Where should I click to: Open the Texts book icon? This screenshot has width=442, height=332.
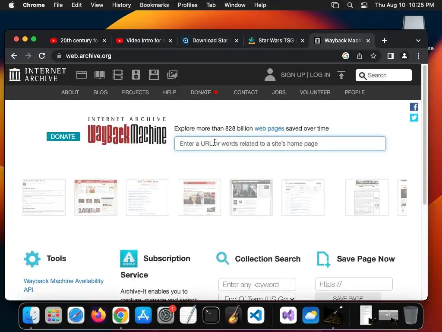click(x=100, y=75)
